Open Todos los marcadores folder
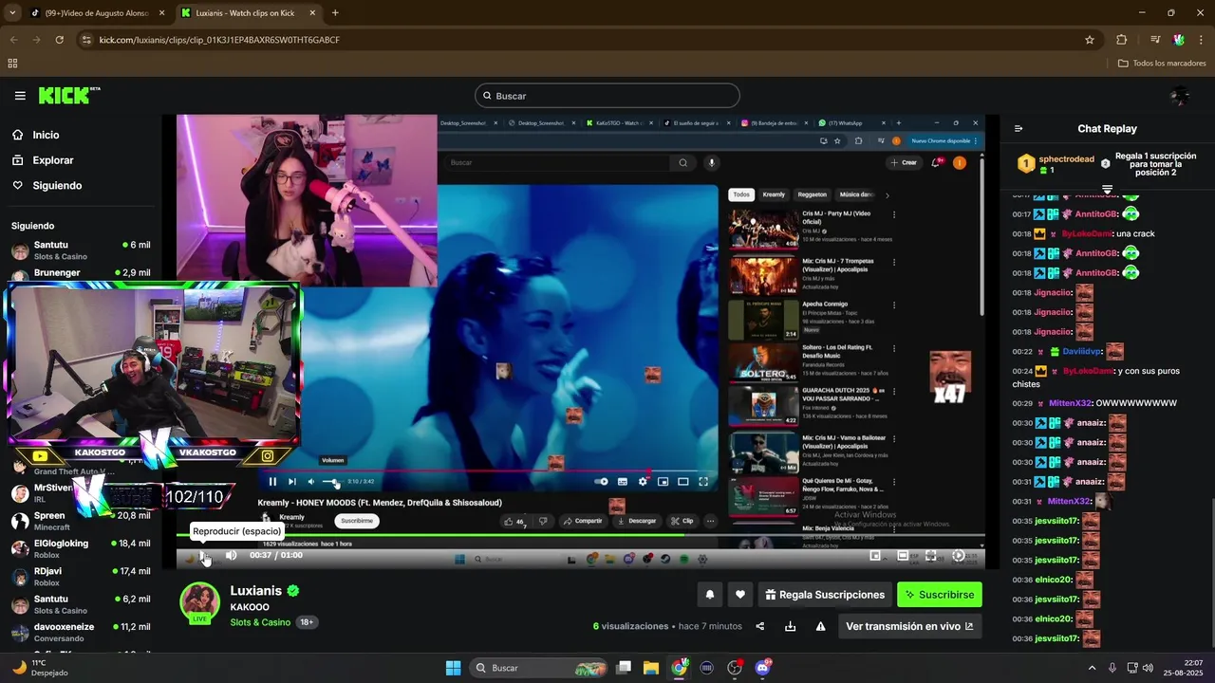Viewport: 1215px width, 683px height. 1162,64
